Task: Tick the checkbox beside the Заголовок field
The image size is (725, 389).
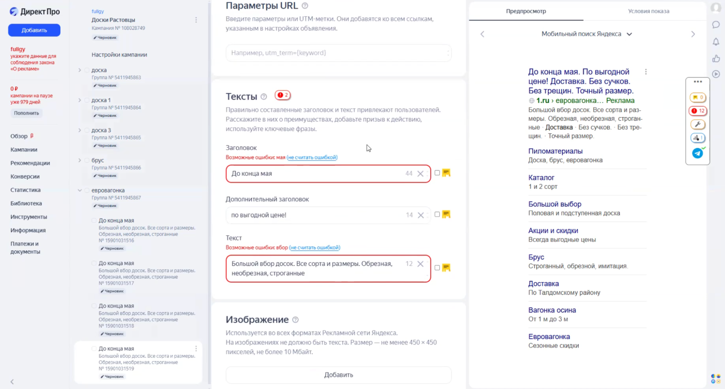Action: (437, 173)
